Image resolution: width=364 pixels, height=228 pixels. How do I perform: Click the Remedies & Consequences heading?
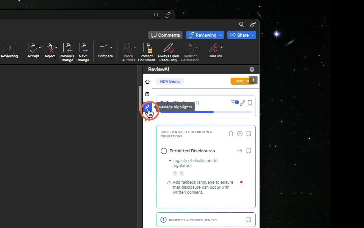[193, 220]
